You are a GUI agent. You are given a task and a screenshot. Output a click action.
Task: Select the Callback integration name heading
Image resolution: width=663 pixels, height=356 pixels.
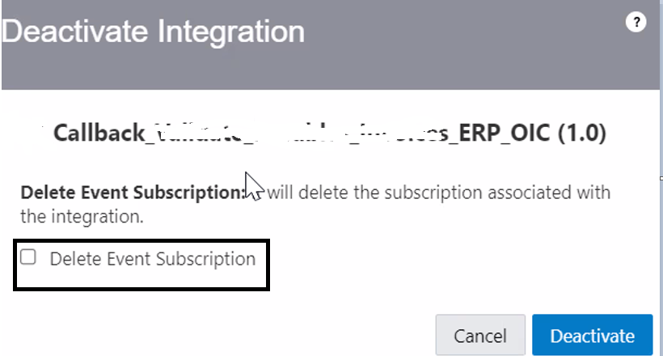[329, 133]
